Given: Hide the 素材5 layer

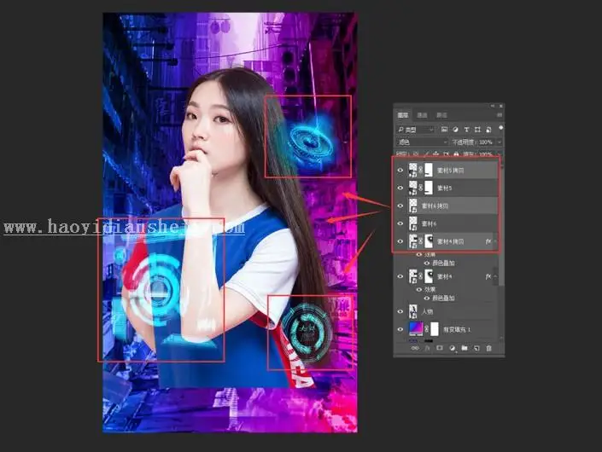Looking at the screenshot, I should pyautogui.click(x=400, y=188).
